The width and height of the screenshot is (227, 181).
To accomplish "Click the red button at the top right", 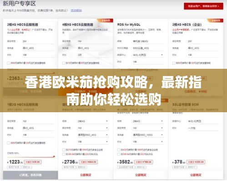I will coord(203,6).
